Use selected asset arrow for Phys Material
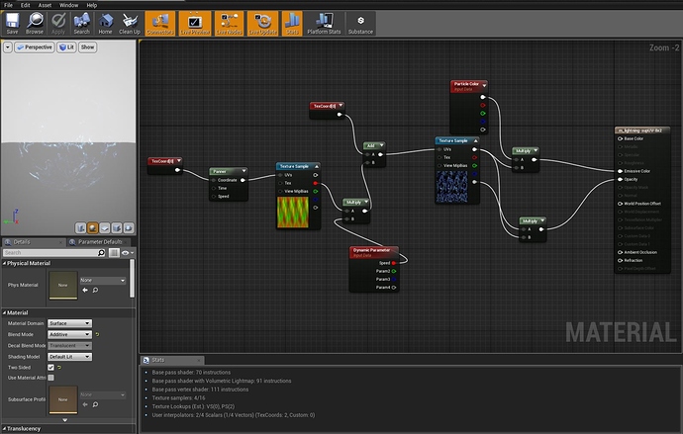This screenshot has width=683, height=434. click(x=85, y=290)
